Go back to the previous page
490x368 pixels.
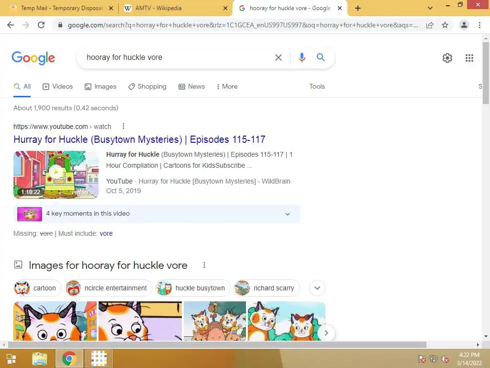11,25
